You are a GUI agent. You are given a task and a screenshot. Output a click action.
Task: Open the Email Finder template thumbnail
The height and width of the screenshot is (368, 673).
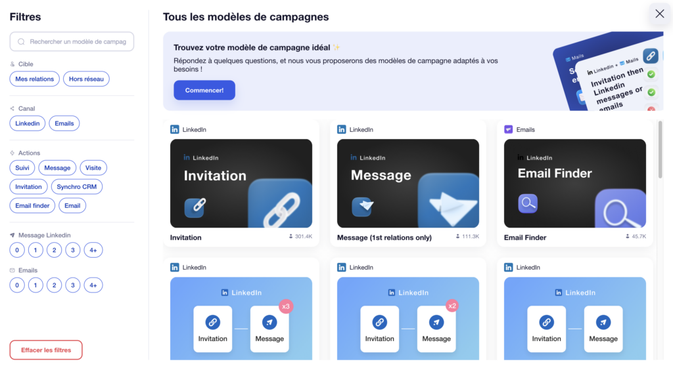(574, 184)
